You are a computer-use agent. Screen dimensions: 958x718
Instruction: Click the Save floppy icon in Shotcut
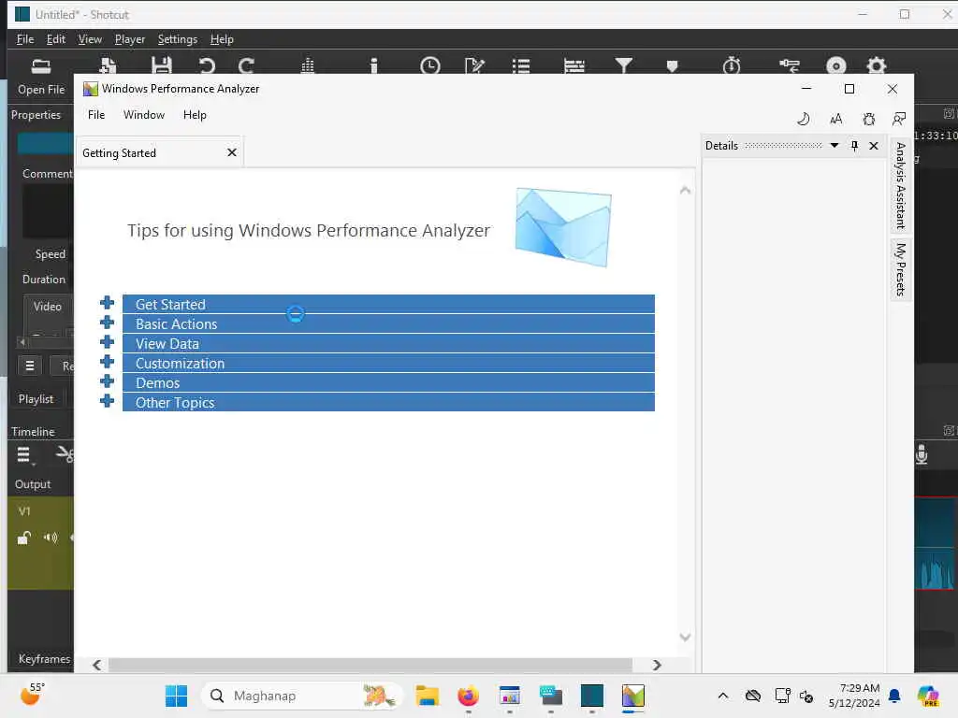(162, 65)
